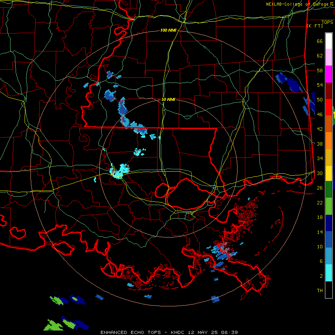Click the '54' legend value
Image resolution: width=335 pixels, height=335 pixels.
320,85
